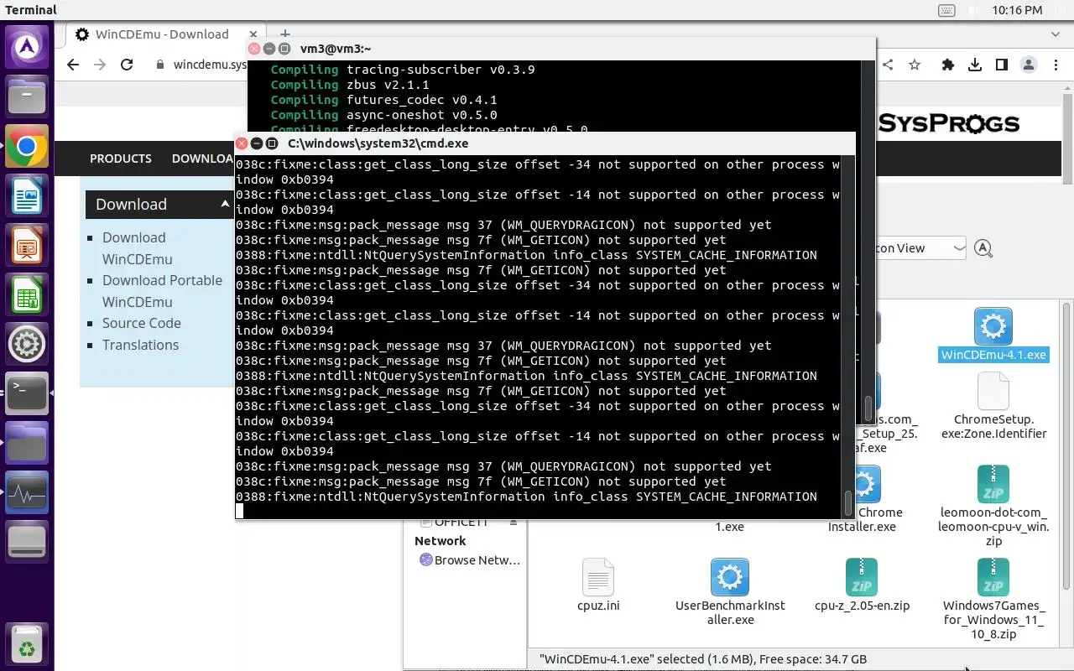Viewport: 1074px width, 671px height.
Task: Open the drive icon in the dock
Action: (27, 543)
